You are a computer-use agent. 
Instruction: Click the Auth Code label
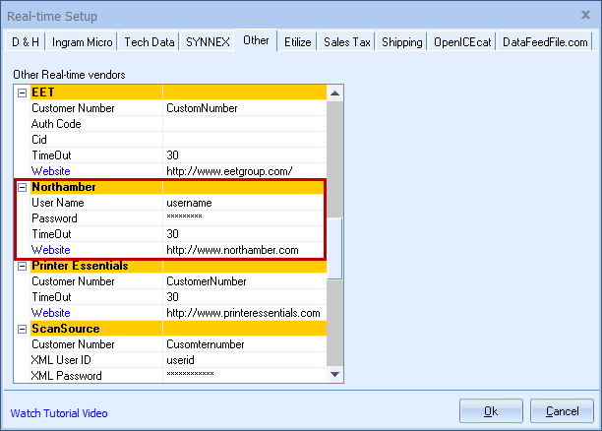click(56, 124)
